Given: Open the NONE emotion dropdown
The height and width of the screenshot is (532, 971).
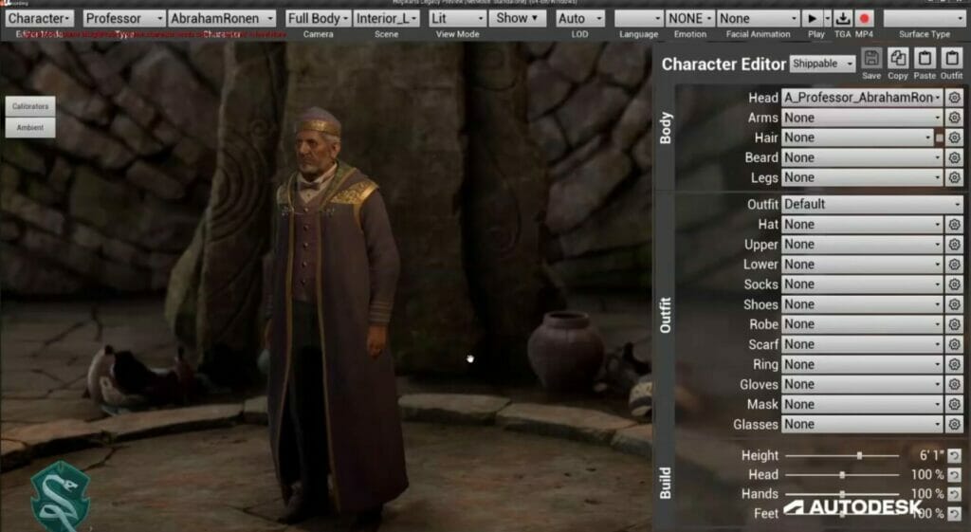Looking at the screenshot, I should click(x=690, y=18).
